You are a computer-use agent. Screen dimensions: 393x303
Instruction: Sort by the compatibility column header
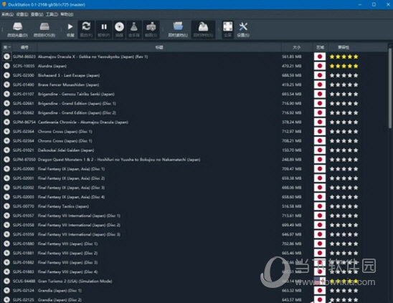click(344, 47)
